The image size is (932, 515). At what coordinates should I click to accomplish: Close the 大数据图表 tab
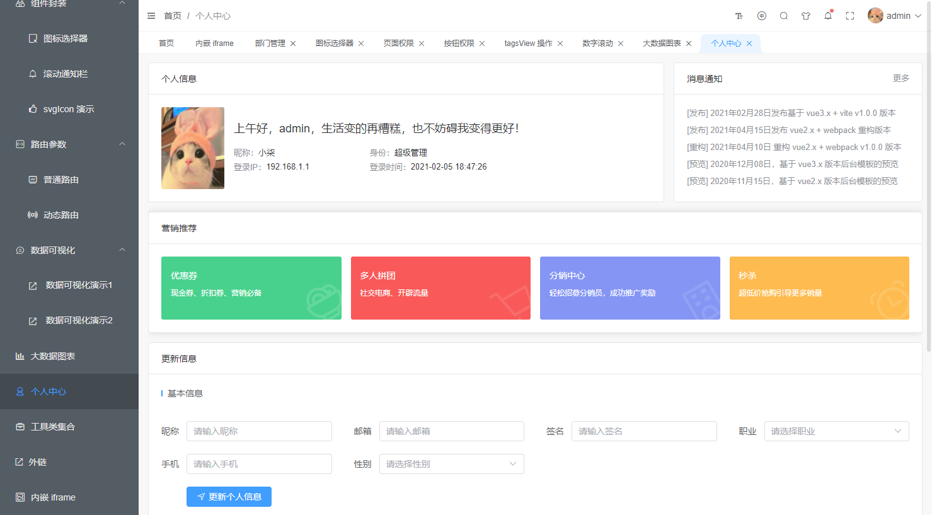[x=689, y=43]
